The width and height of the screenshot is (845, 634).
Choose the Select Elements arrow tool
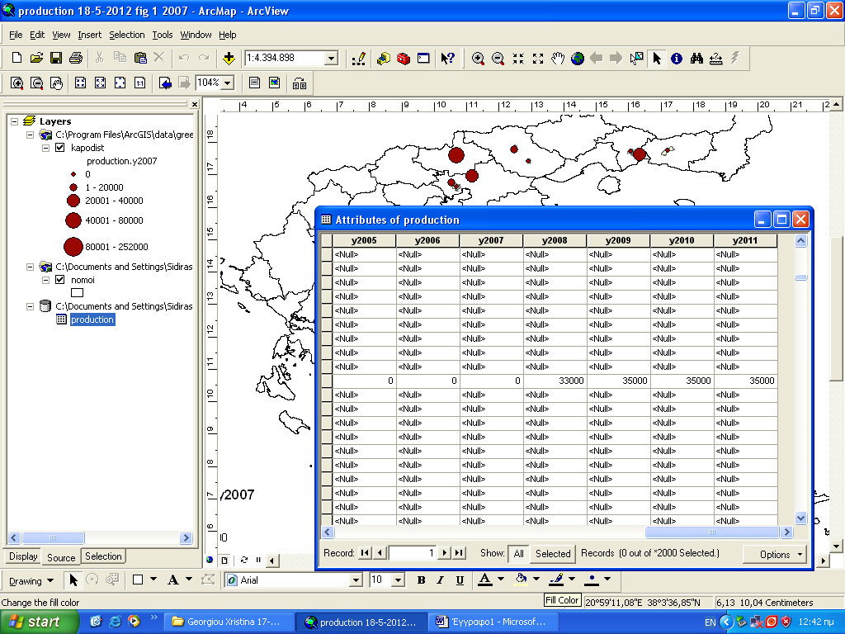656,59
